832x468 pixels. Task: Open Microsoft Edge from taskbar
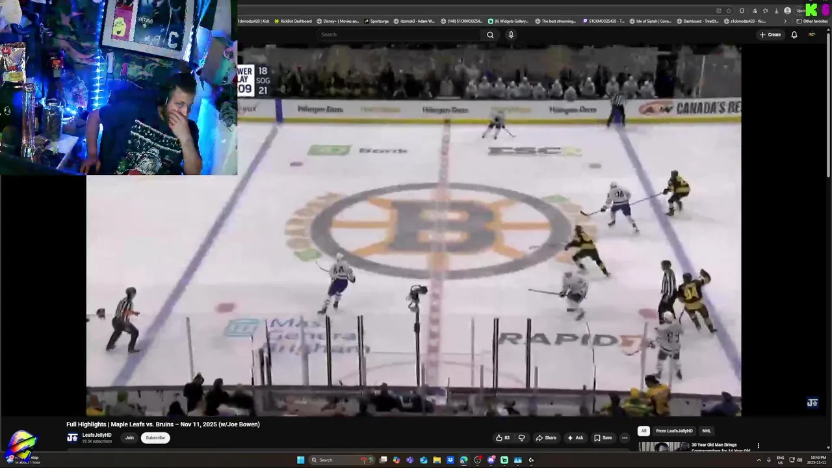(x=463, y=460)
